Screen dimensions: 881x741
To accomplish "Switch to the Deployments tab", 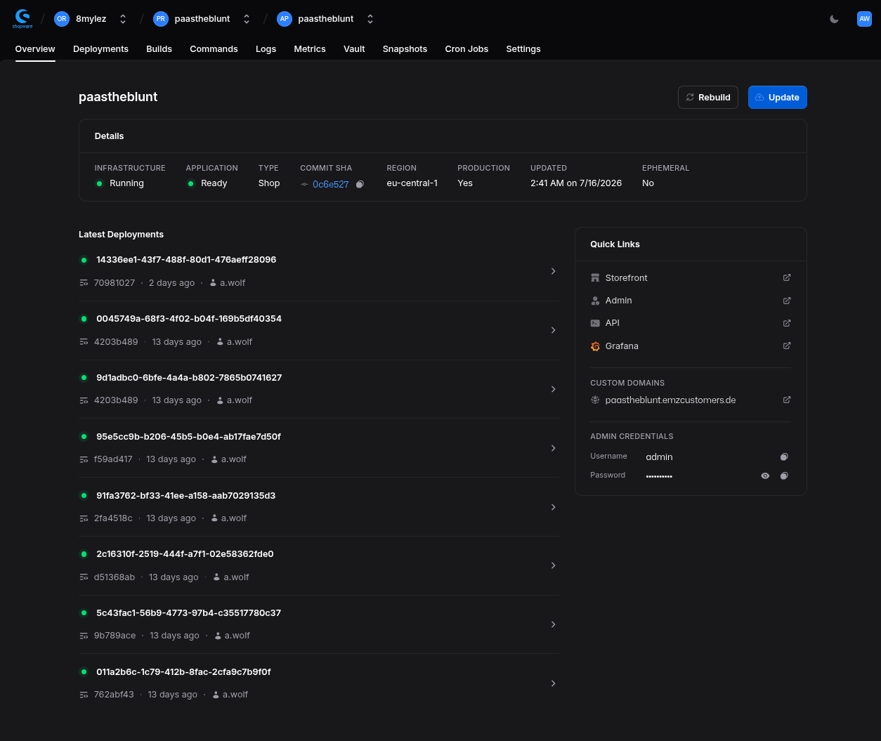I will coord(100,49).
